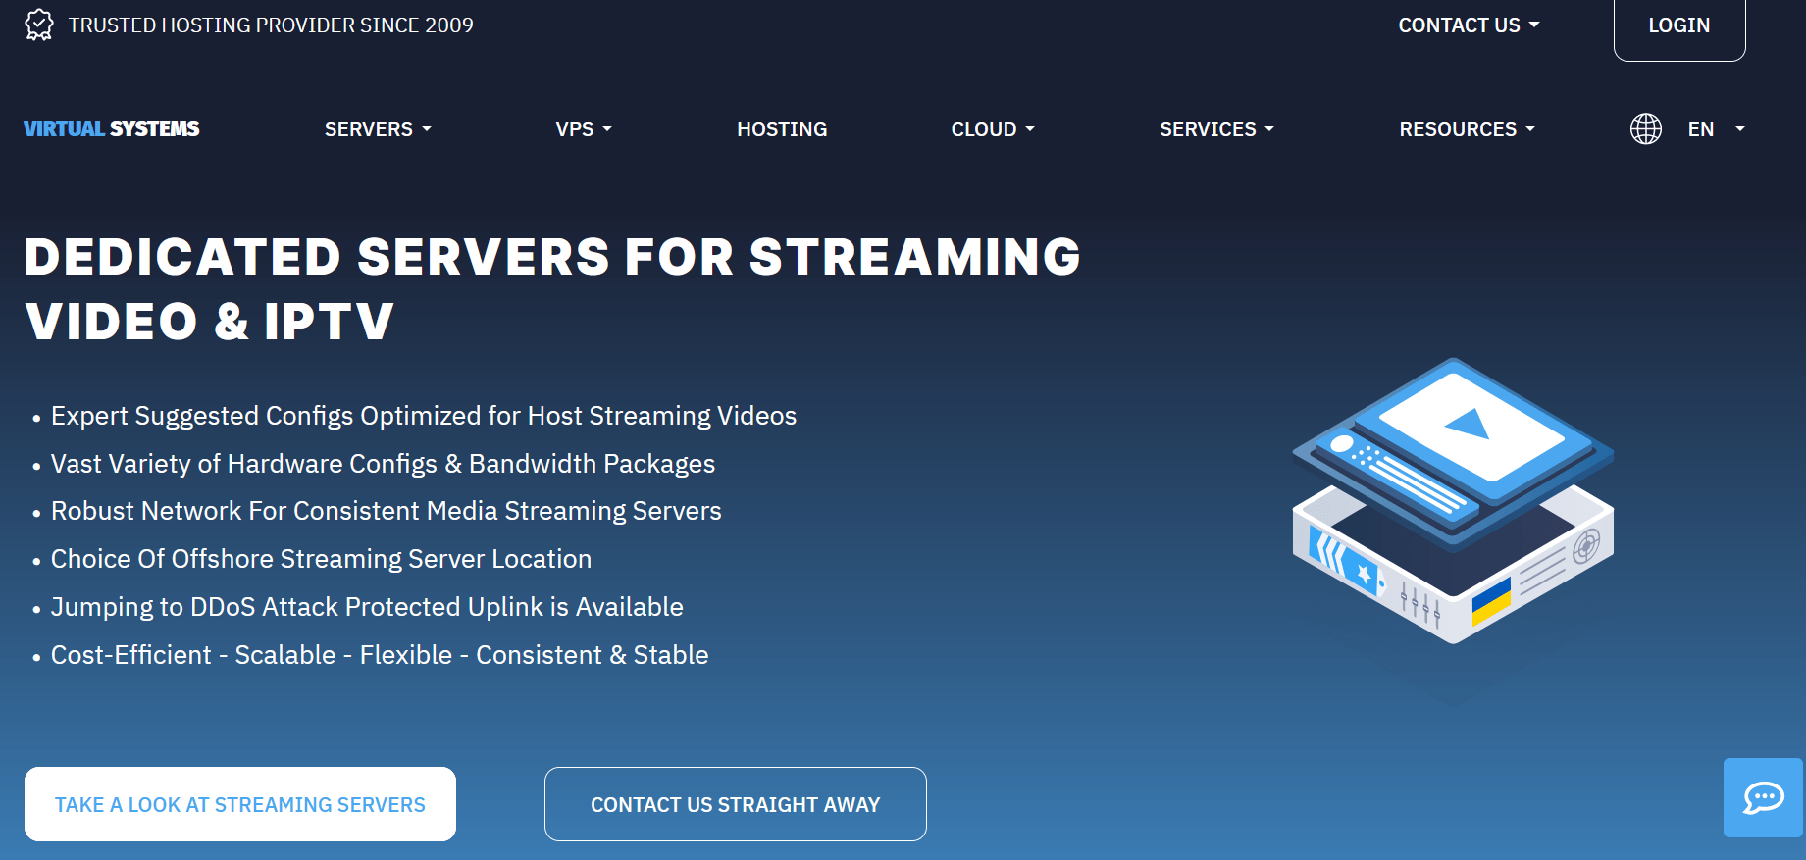This screenshot has width=1806, height=860.
Task: Open the Services navigation menu
Action: pos(1216,129)
